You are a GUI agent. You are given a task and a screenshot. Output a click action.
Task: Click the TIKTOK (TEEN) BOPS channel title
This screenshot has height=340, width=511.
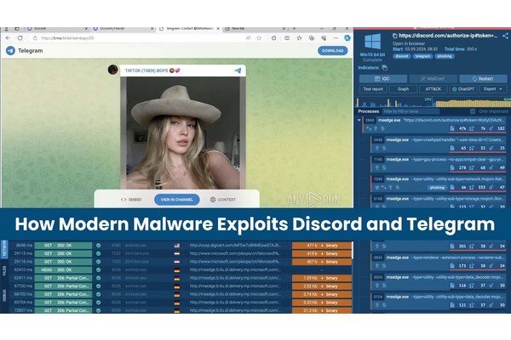(x=146, y=71)
